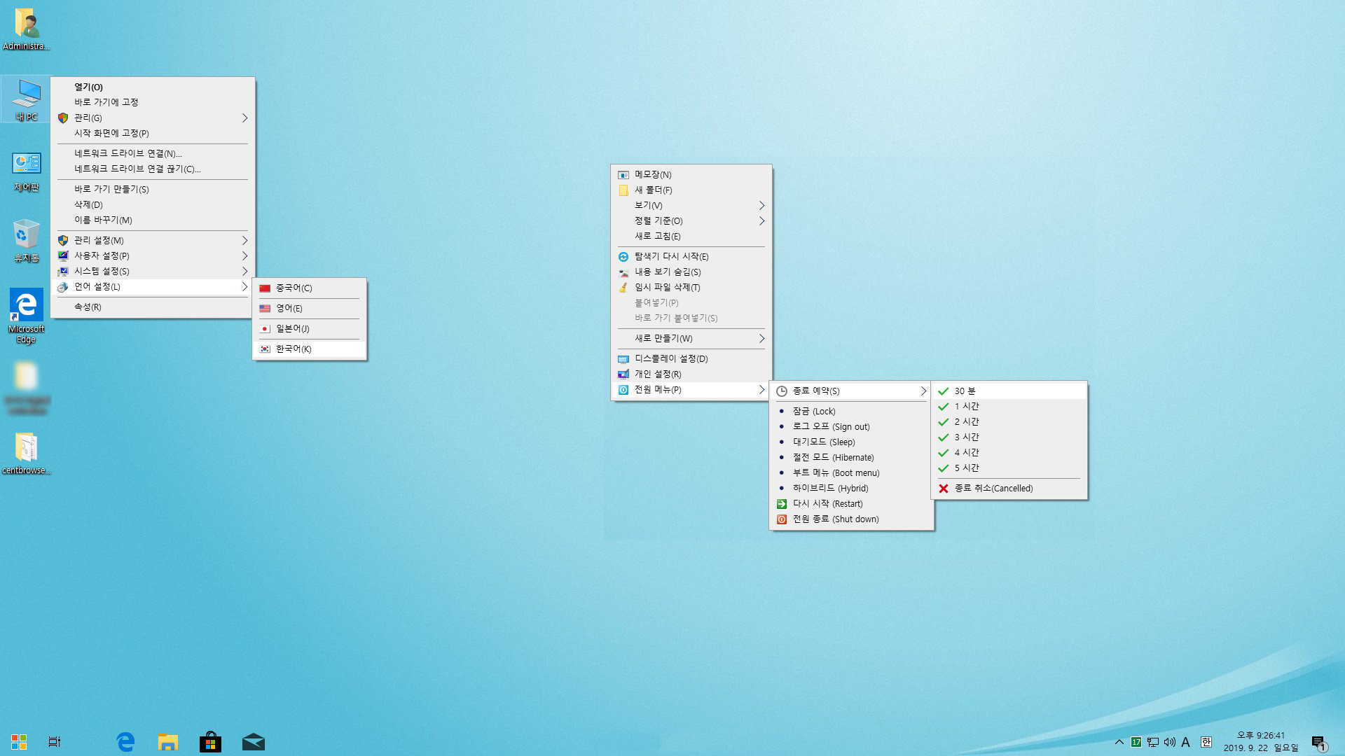Select the 절전 모드 (Hibernate) option
Image resolution: width=1345 pixels, height=756 pixels.
[x=851, y=457]
